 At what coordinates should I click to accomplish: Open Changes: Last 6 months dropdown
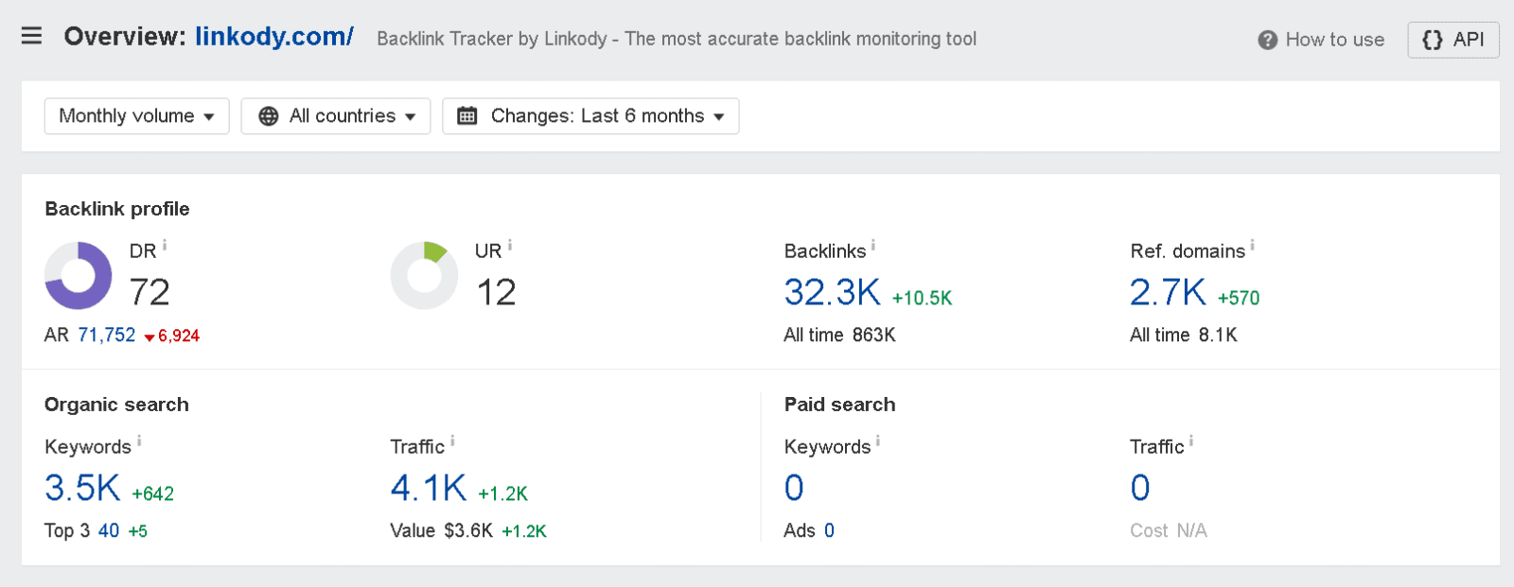tap(590, 116)
